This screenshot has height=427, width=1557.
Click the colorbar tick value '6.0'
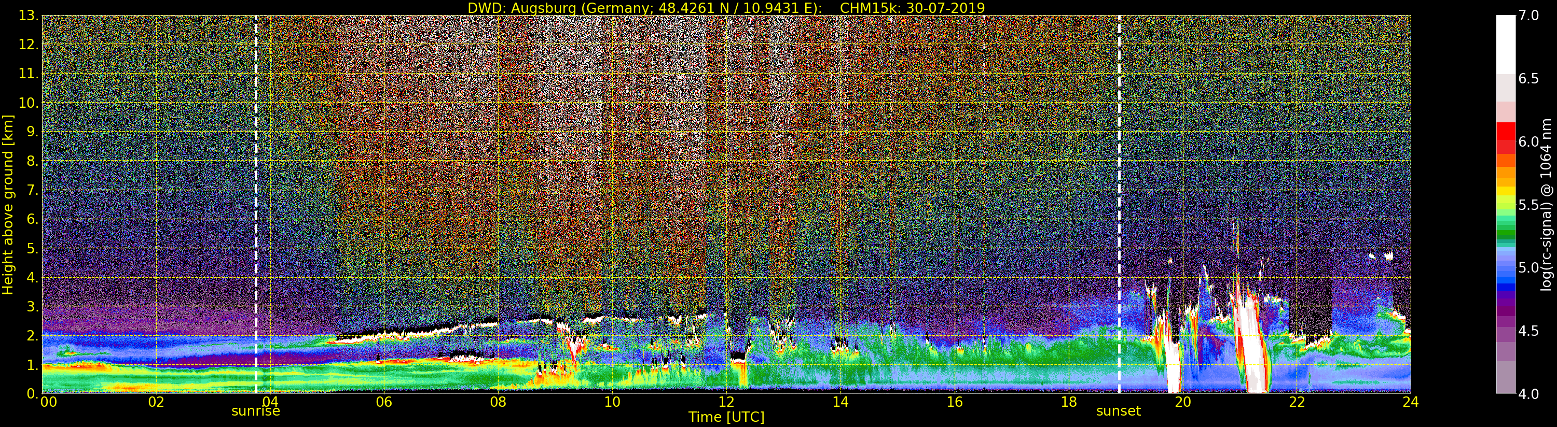pyautogui.click(x=1528, y=142)
